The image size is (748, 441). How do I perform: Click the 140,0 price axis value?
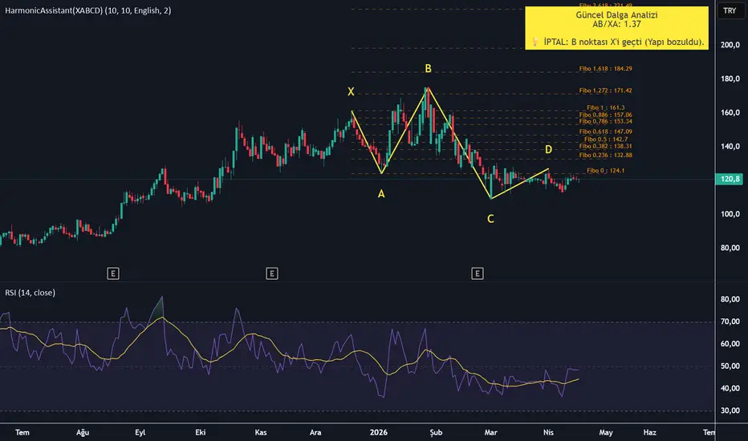(730, 147)
